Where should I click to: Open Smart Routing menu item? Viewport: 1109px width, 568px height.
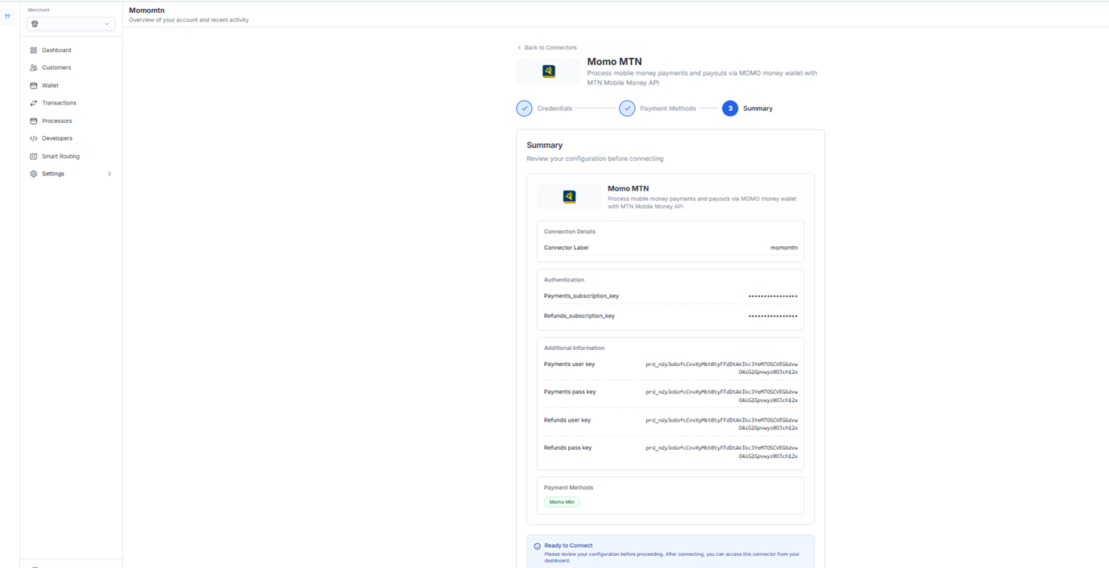coord(60,156)
